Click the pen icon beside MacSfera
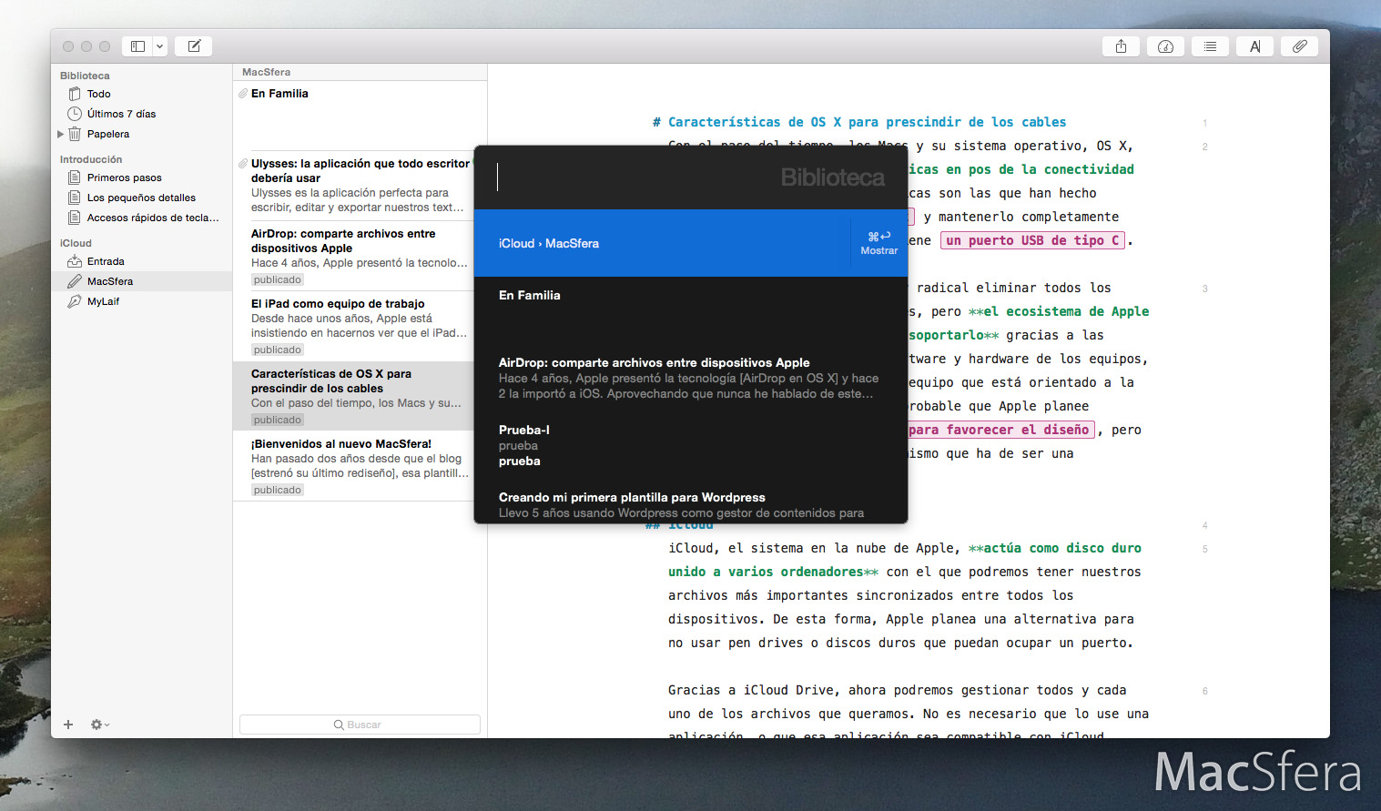The height and width of the screenshot is (811, 1381). coord(75,281)
